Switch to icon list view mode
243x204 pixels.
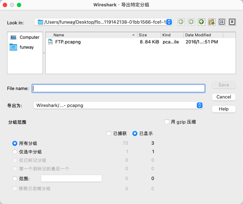[222, 22]
